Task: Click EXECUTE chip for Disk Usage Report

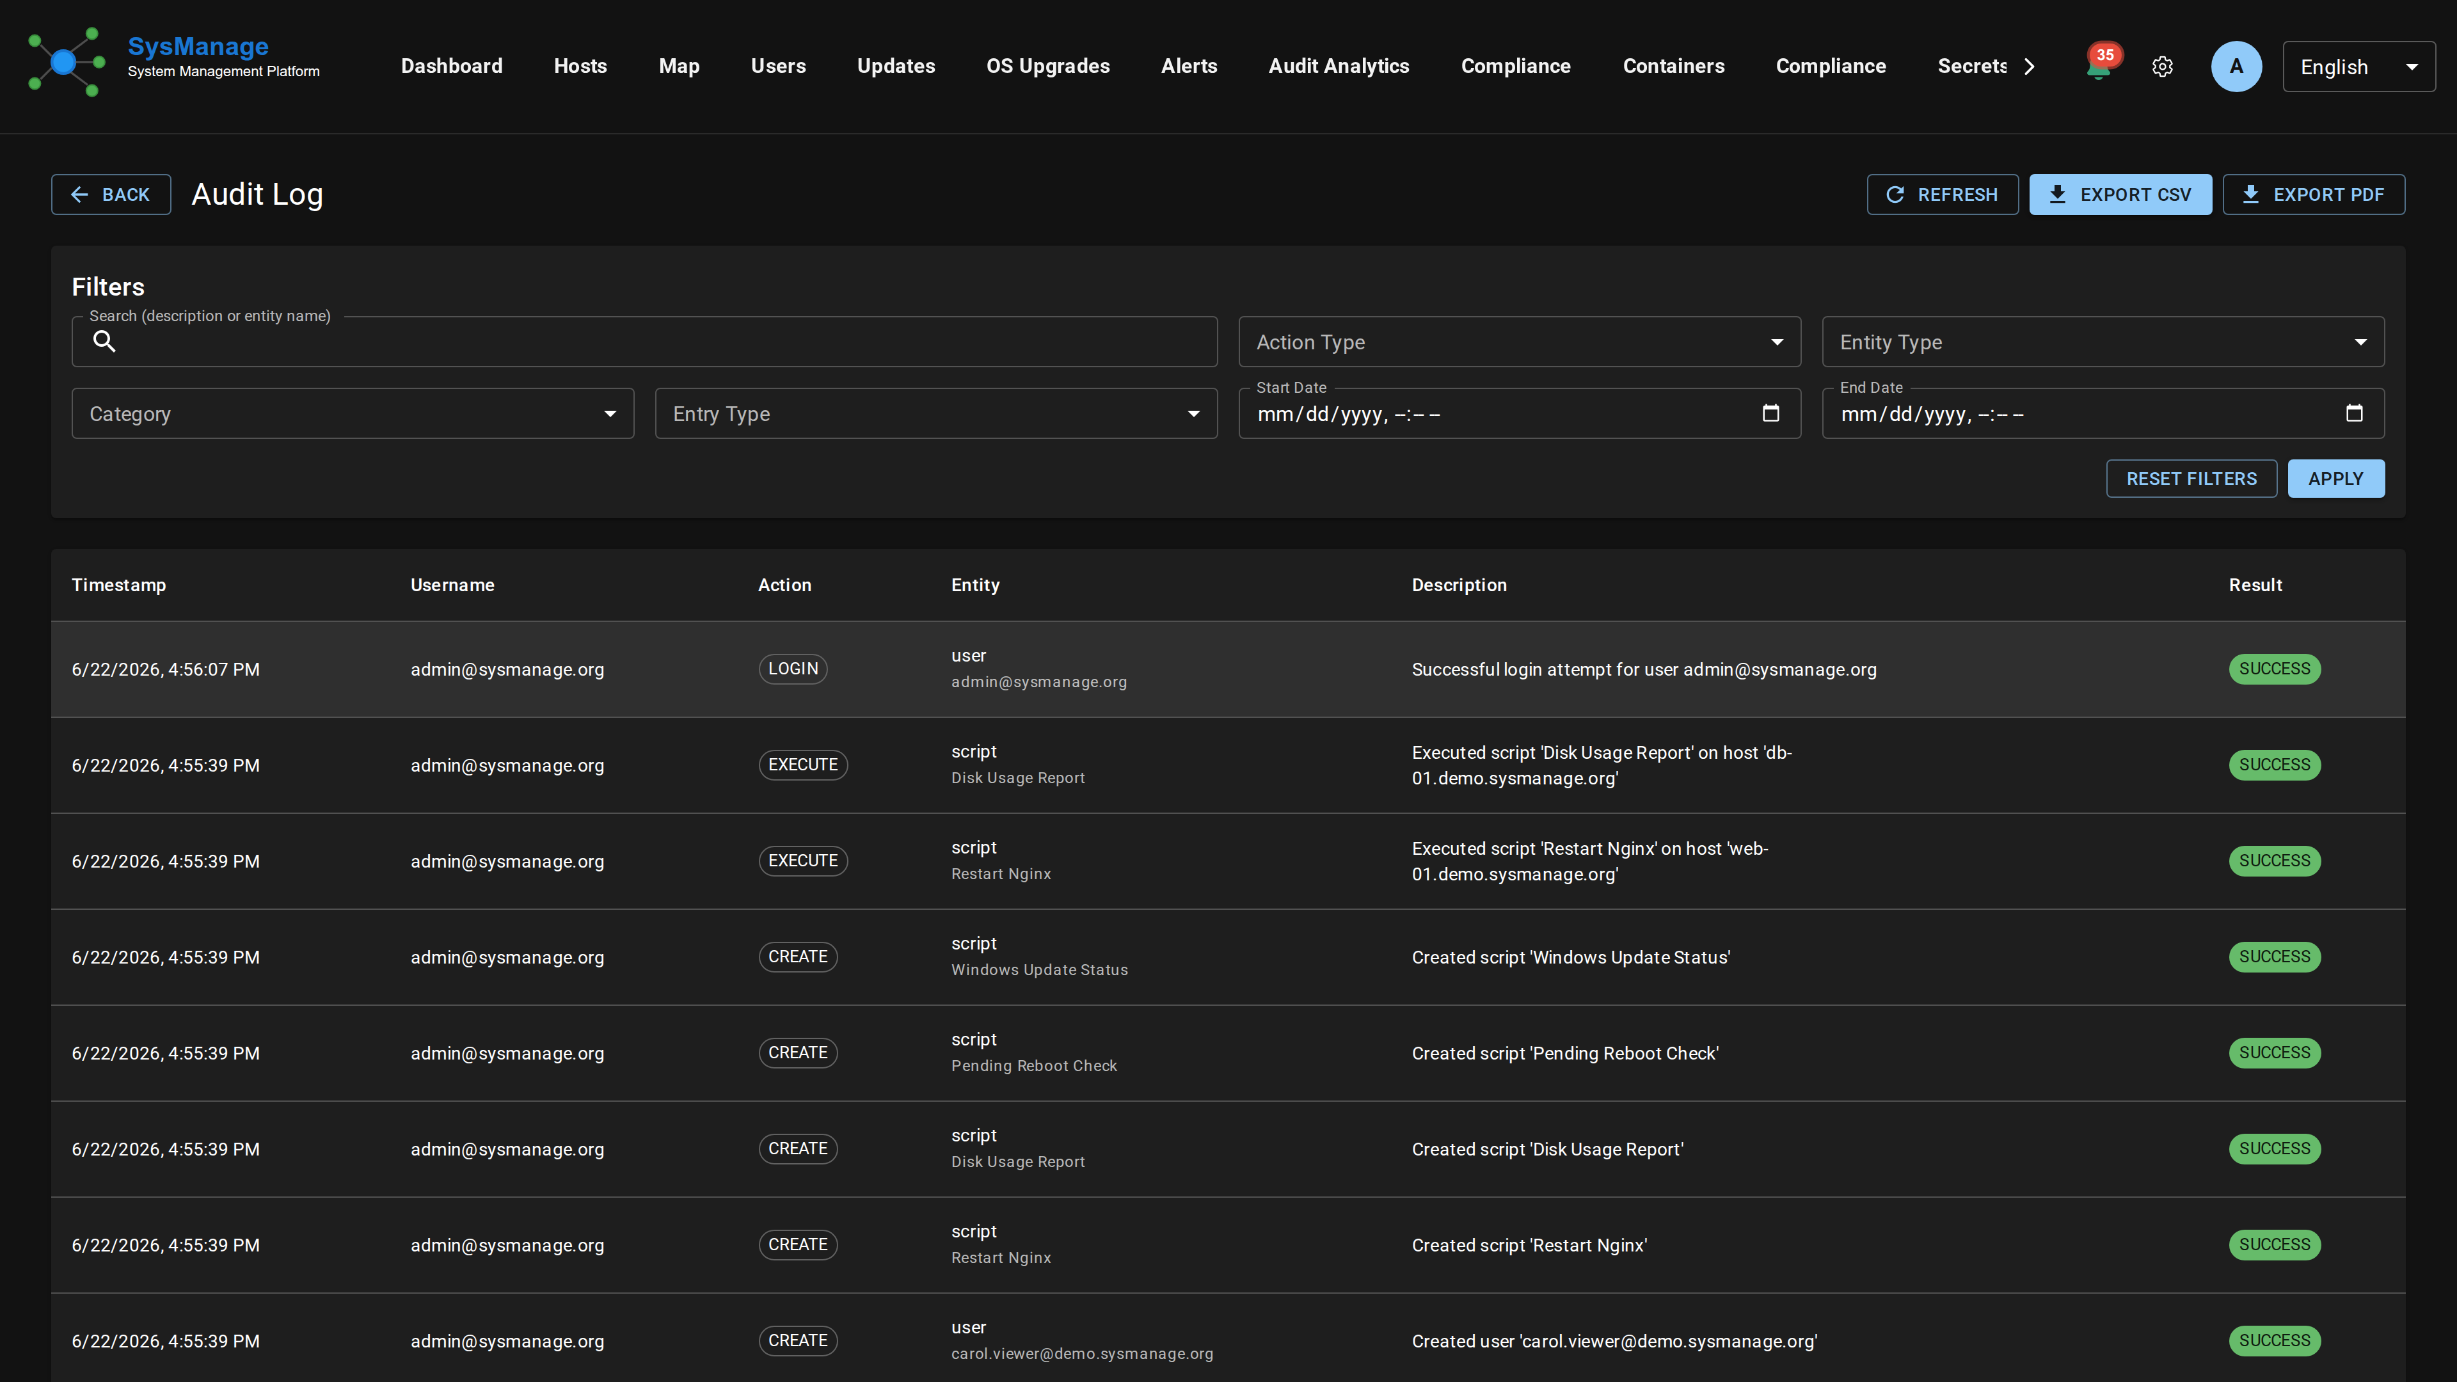Action: pos(802,765)
